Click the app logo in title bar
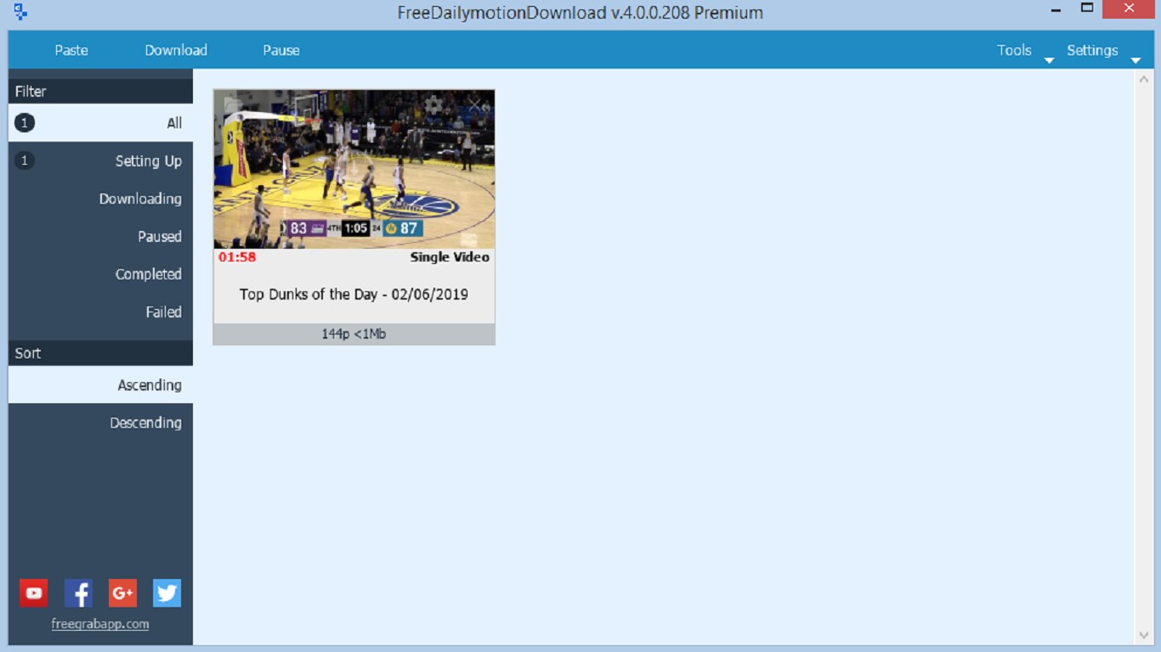1161x652 pixels. [x=21, y=12]
